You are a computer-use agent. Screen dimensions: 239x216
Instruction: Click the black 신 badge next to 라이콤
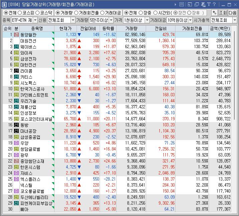click(16, 71)
